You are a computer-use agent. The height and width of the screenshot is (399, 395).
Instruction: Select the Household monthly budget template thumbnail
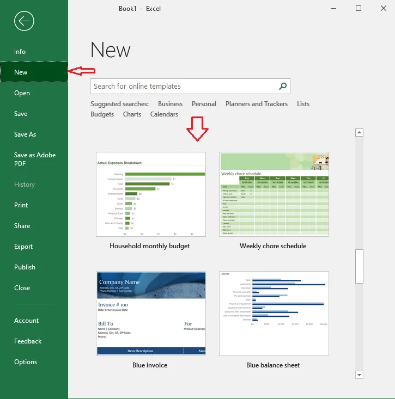click(151, 194)
